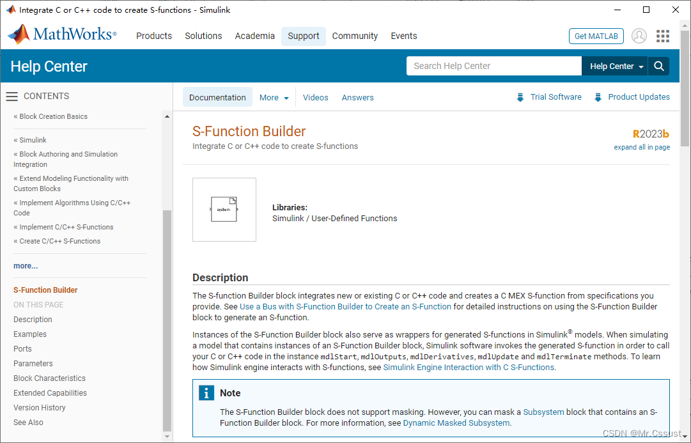Expand the more... link in sidebar
This screenshot has height=443, width=691.
(26, 266)
